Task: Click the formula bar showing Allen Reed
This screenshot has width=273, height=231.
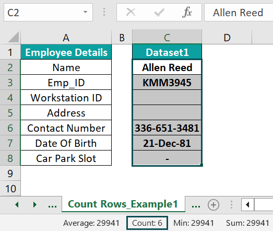Action: tap(239, 13)
